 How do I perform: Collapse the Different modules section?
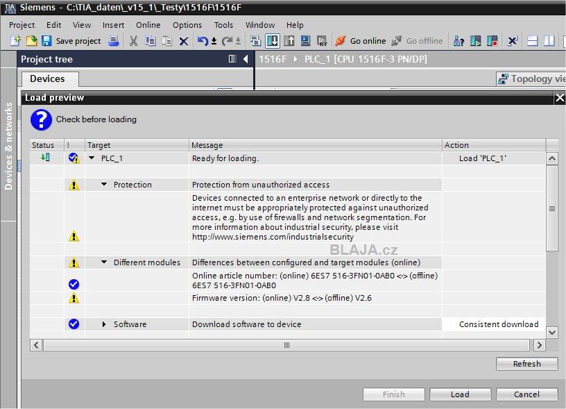pos(104,262)
